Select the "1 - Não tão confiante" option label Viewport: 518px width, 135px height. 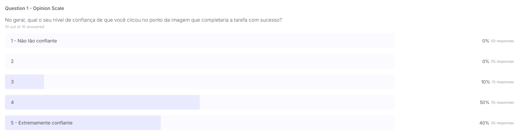pos(34,41)
